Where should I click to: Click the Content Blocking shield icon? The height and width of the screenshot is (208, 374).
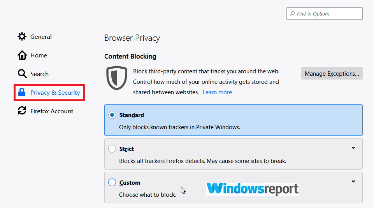click(x=117, y=78)
